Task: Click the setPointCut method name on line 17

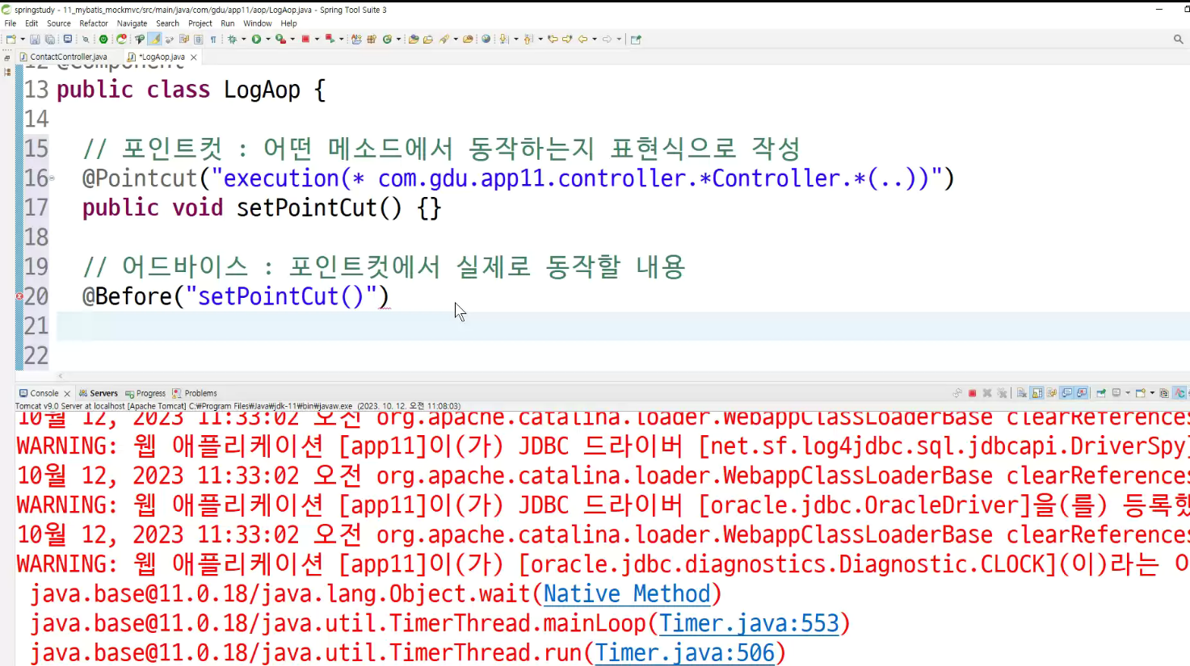Action: (307, 207)
